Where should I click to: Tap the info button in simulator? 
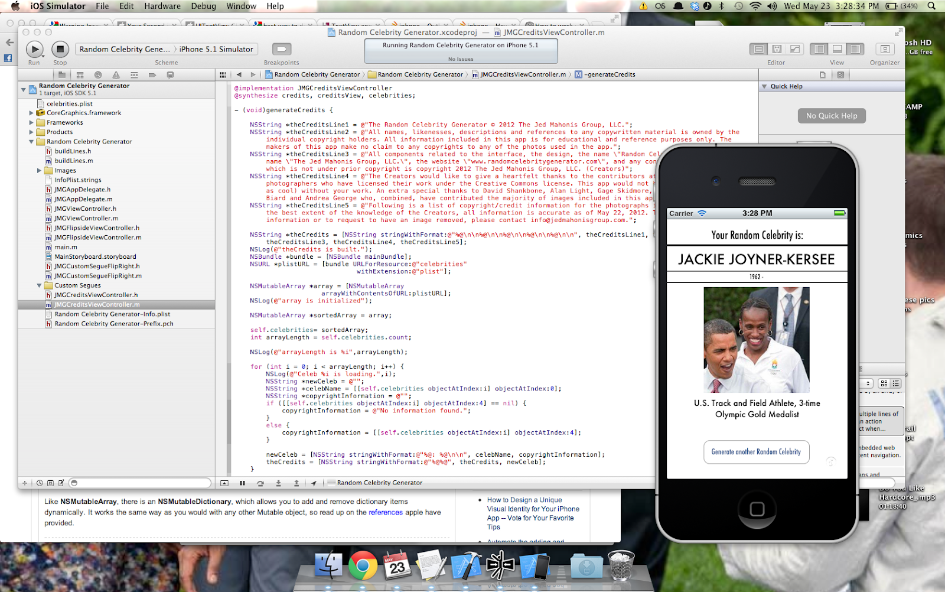830,461
